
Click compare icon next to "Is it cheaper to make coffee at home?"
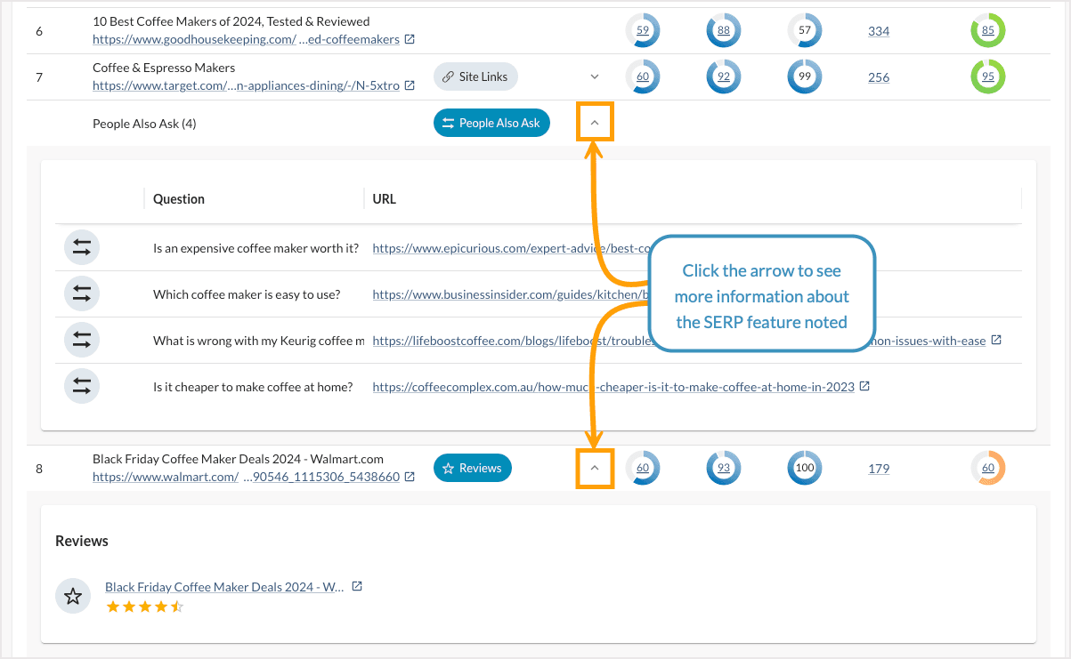(81, 386)
